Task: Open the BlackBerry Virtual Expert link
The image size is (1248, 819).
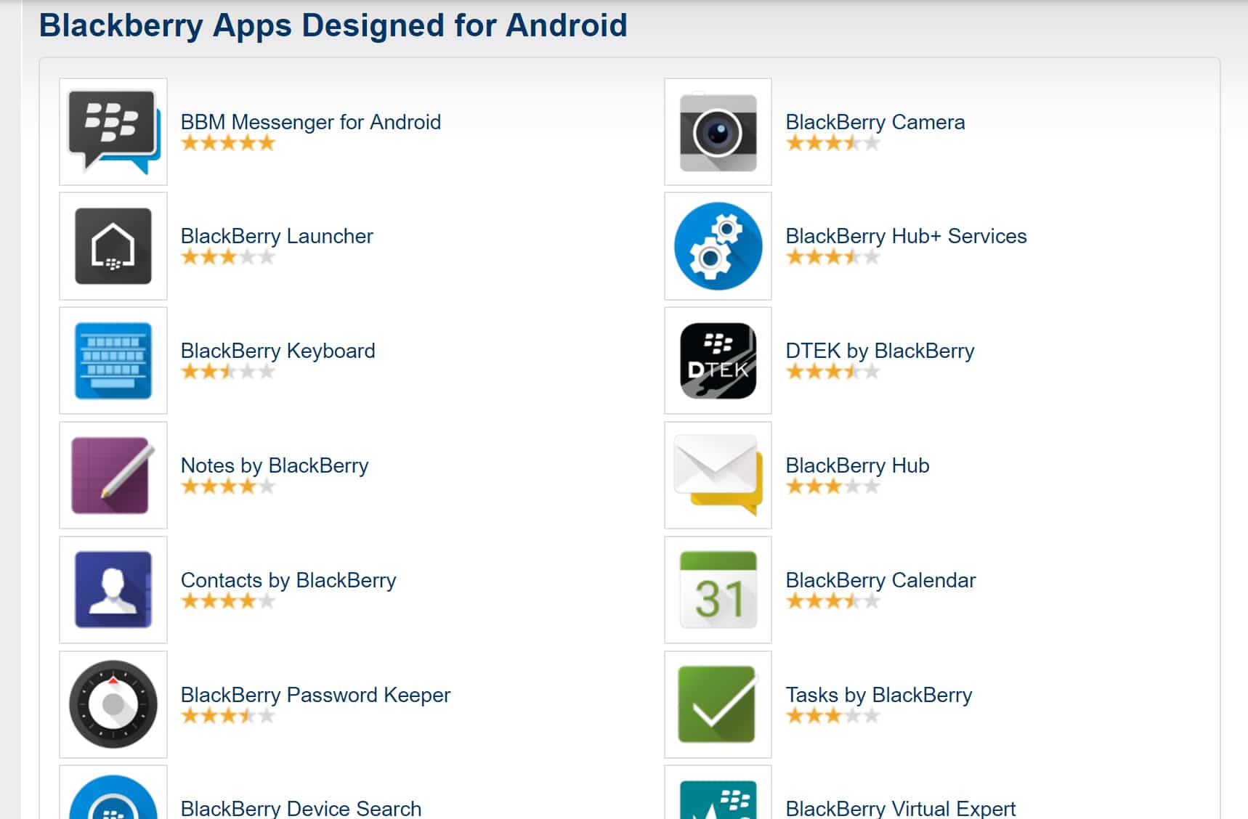Action: pyautogui.click(x=900, y=808)
